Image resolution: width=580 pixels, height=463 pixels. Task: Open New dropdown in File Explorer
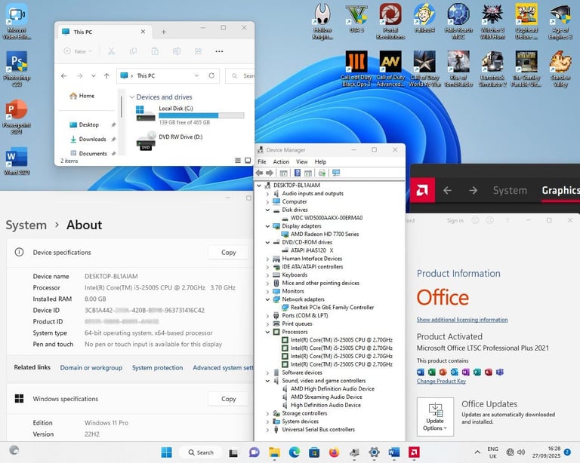(x=78, y=51)
